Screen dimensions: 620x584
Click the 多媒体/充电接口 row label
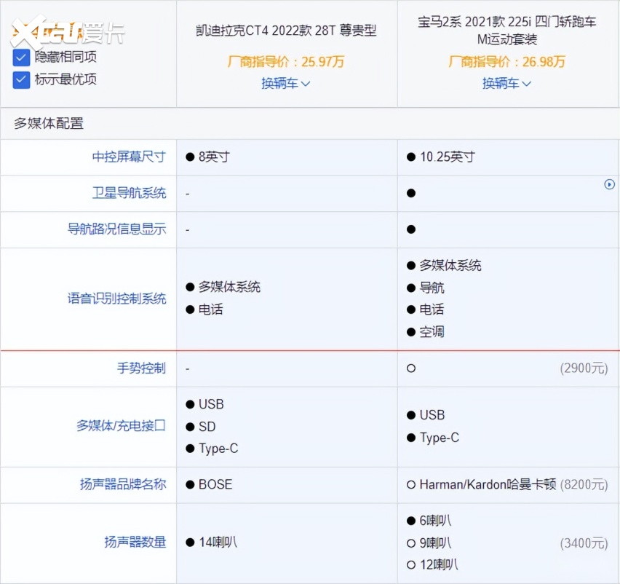[x=121, y=426]
